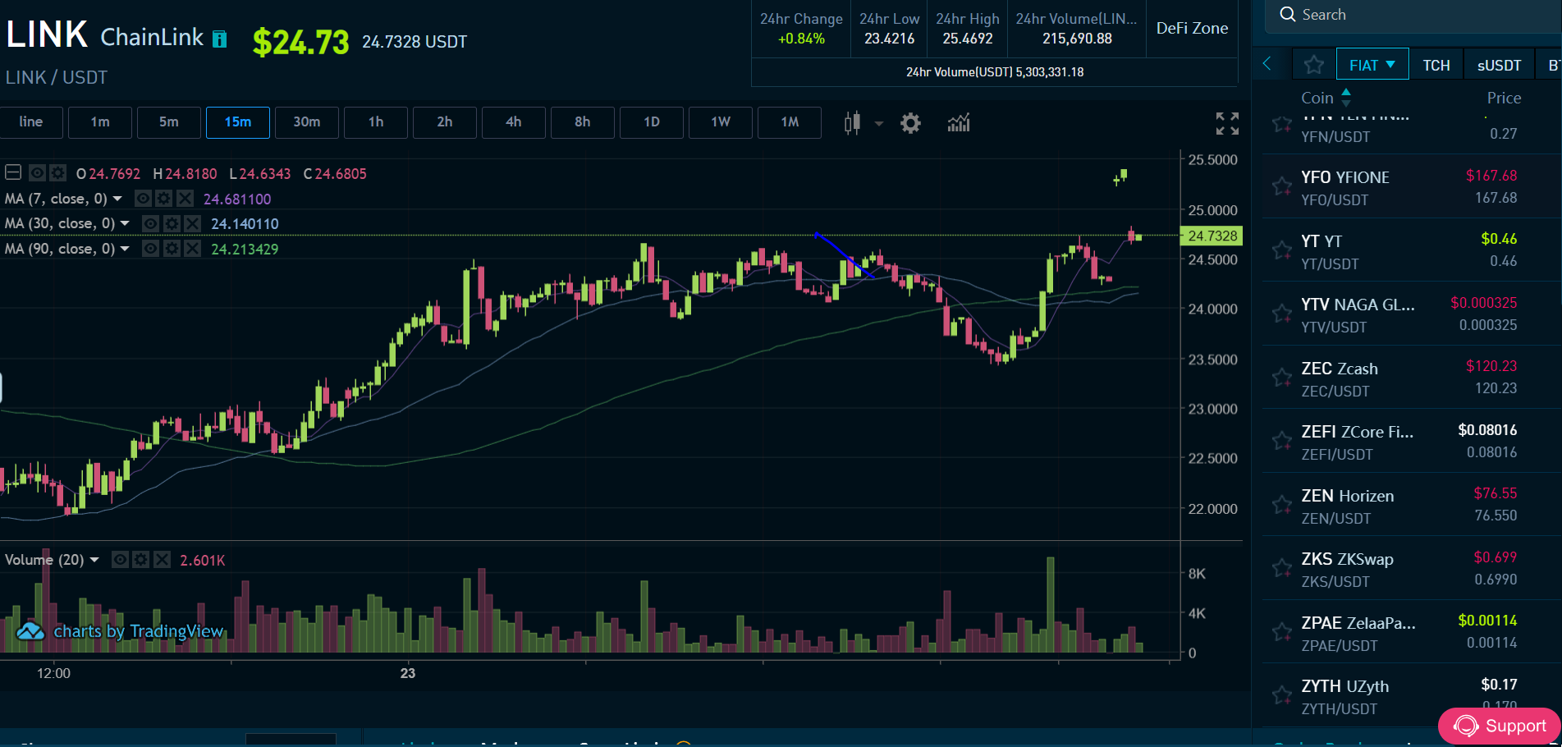Open settings for Volume (20)

tap(141, 560)
